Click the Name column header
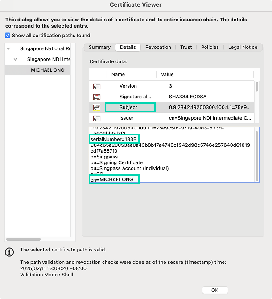The height and width of the screenshot is (299, 272). (118, 74)
